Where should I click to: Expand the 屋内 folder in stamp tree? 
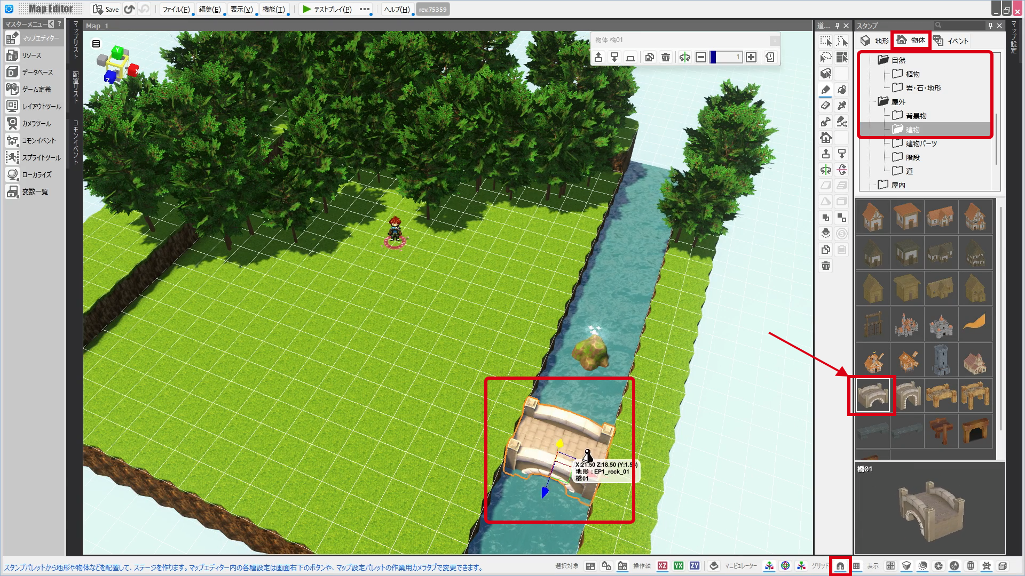(x=883, y=185)
